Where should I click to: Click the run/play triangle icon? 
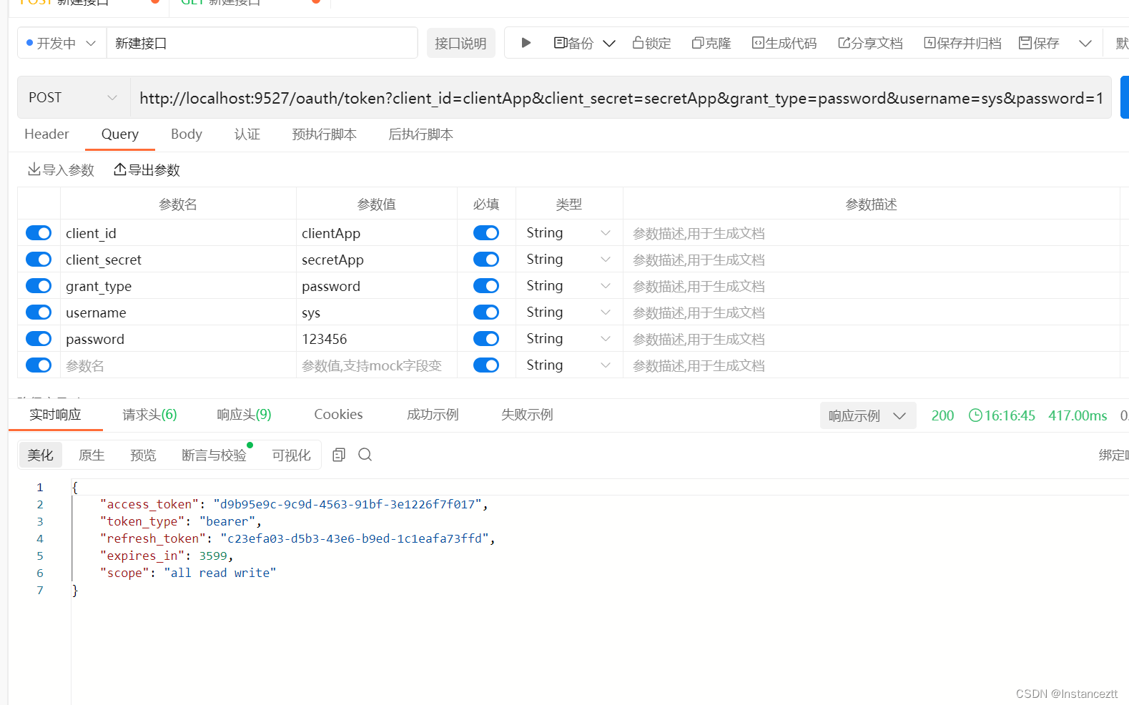pyautogui.click(x=526, y=43)
